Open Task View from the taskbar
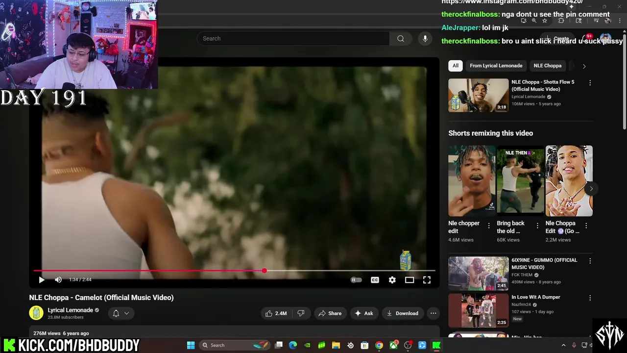 pyautogui.click(x=279, y=345)
